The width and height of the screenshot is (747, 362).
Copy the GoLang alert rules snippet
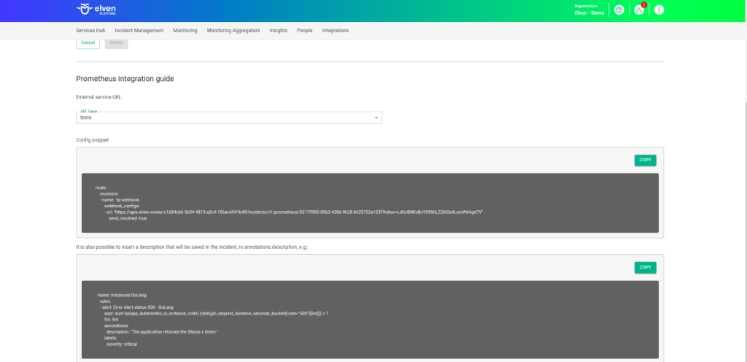point(645,267)
